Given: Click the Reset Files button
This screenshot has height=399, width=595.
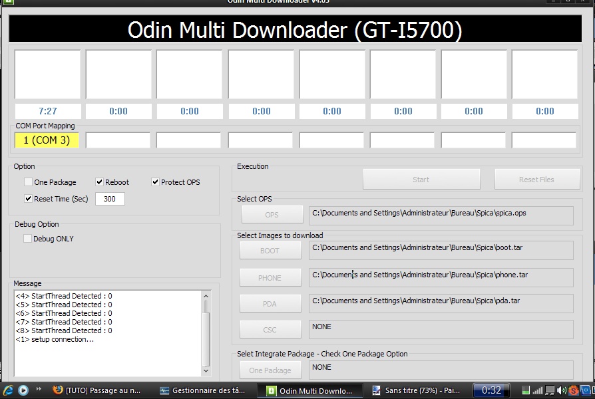Looking at the screenshot, I should [536, 180].
